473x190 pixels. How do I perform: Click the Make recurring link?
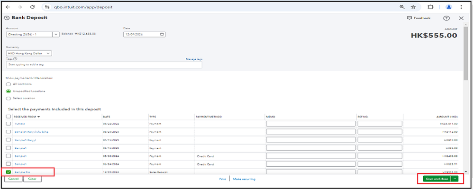[244, 179]
